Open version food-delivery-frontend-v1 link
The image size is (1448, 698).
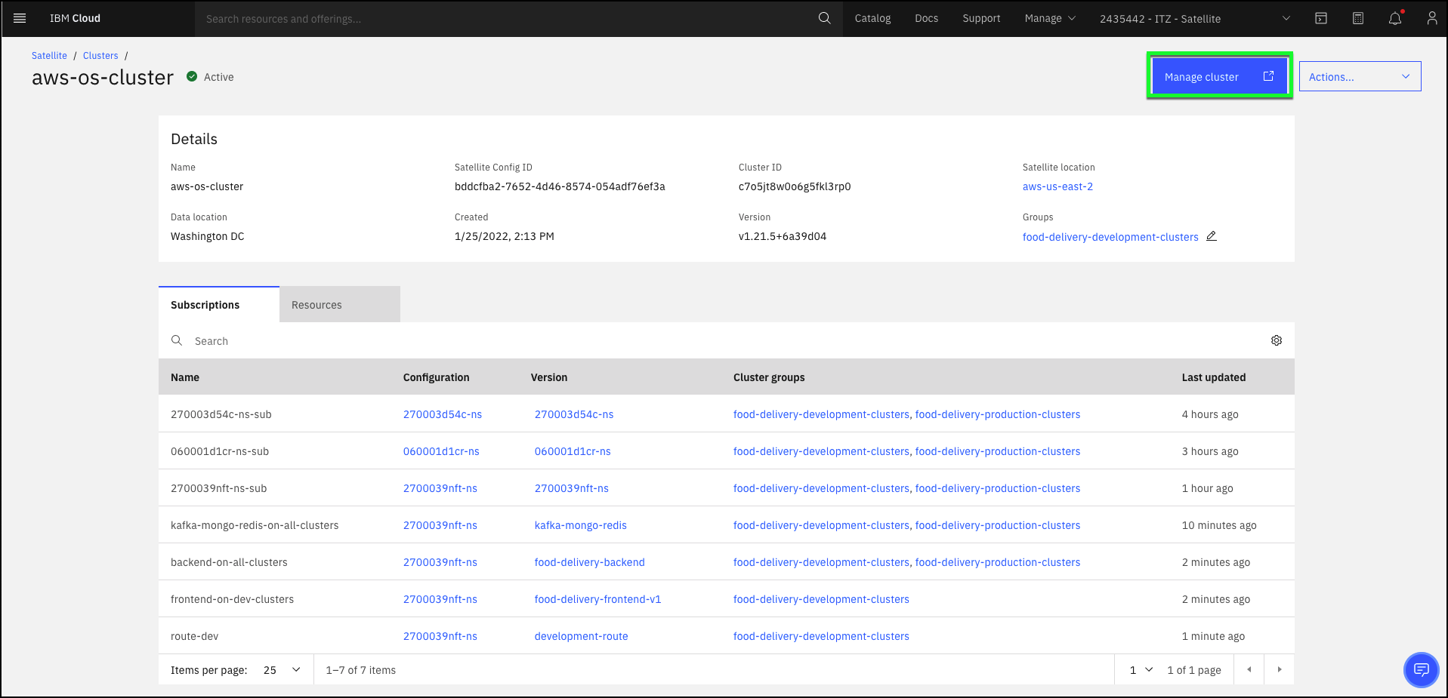(x=597, y=599)
